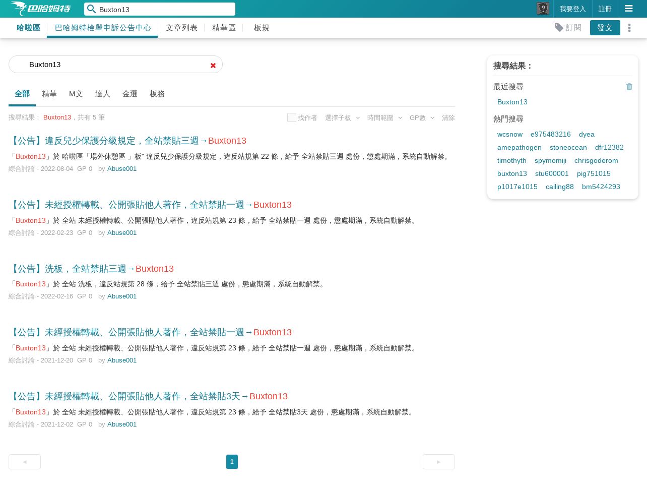The width and height of the screenshot is (647, 485).
Task: Open author Abuse001 on 2022-08-04 post
Action: click(x=122, y=169)
